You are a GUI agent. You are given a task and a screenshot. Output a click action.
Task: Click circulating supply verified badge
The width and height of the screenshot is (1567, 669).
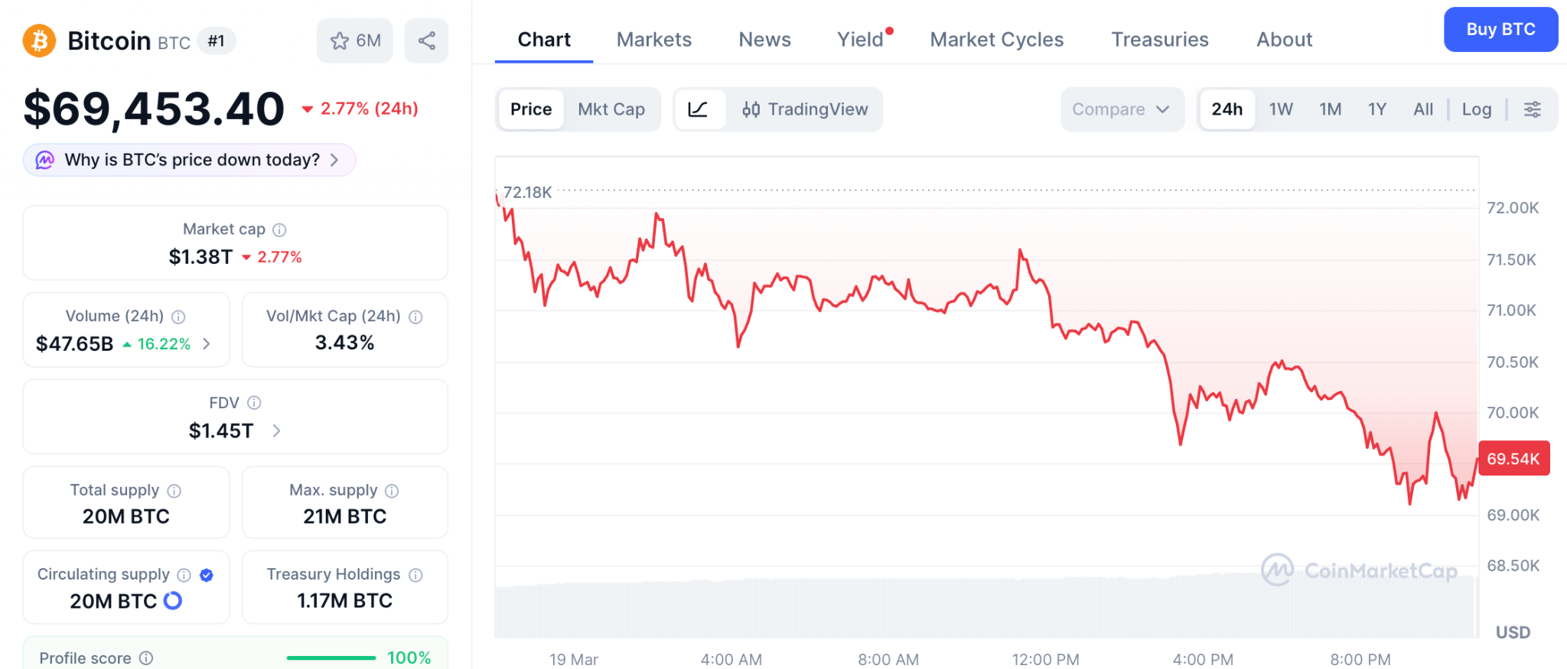[207, 575]
